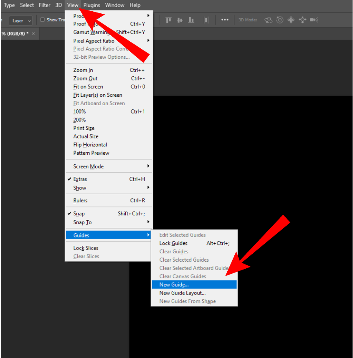The image size is (353, 358).
Task: Click Lock Guides in Guides submenu
Action: (x=173, y=243)
